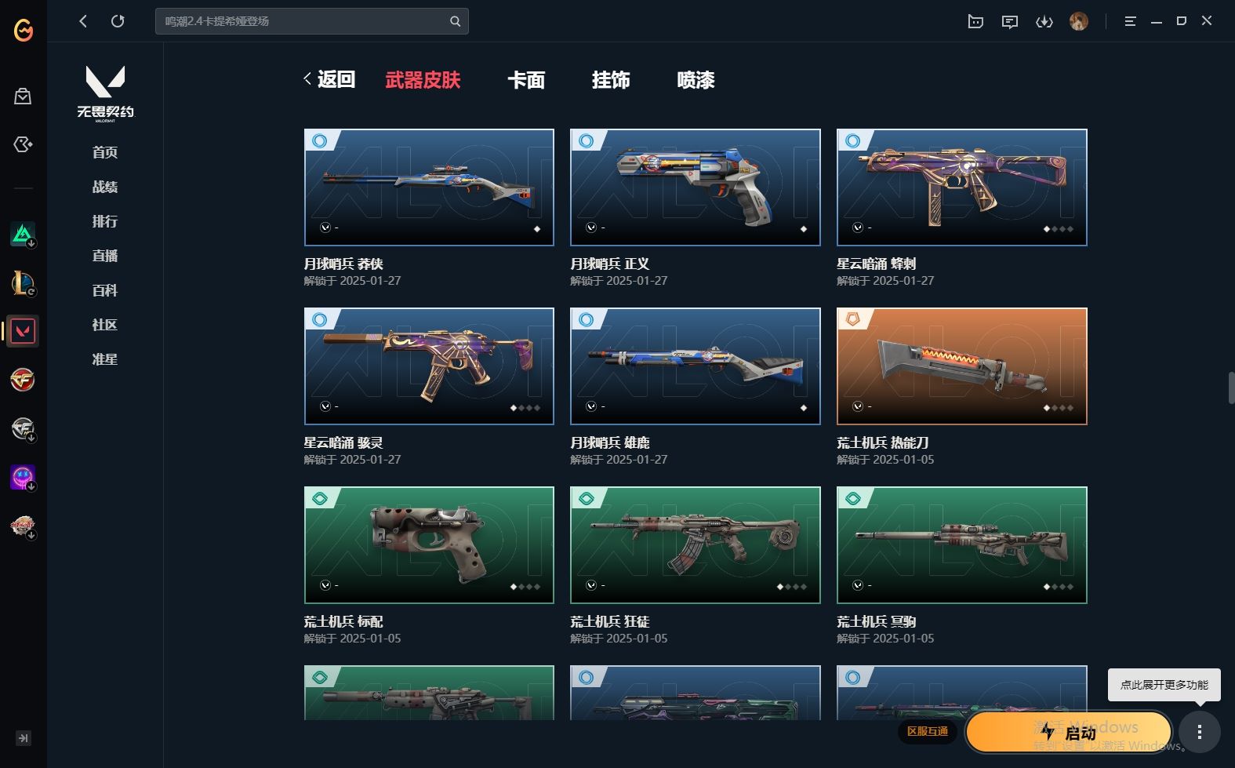Click the 区服互通 label button

point(928,731)
